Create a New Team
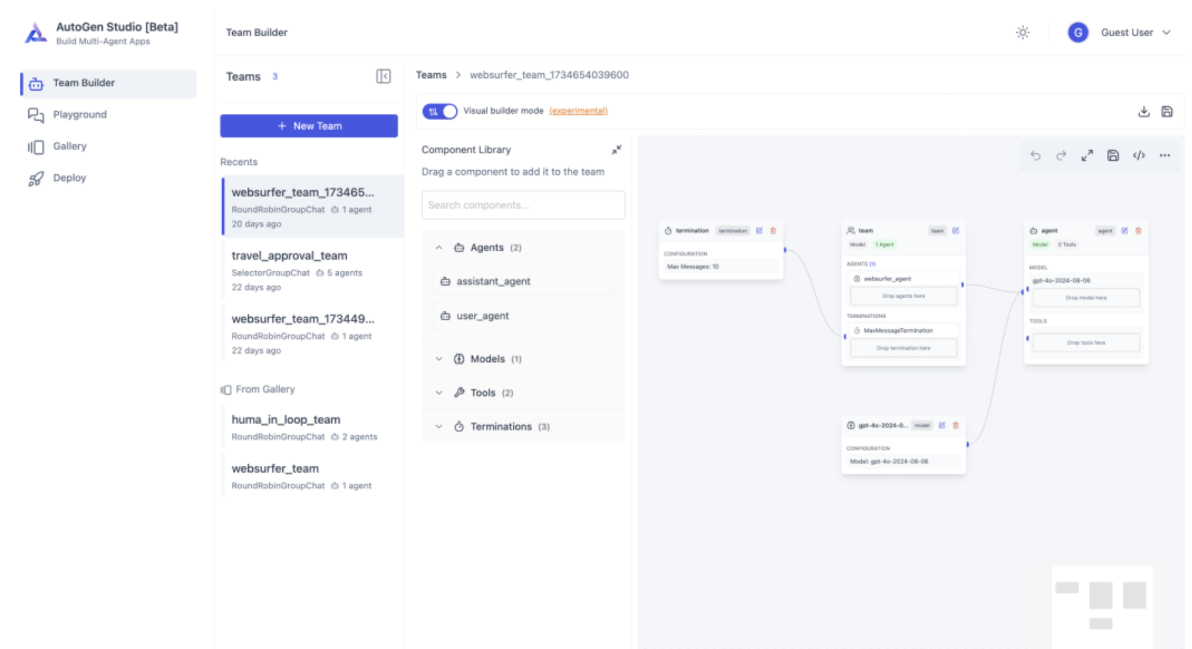 pyautogui.click(x=309, y=126)
